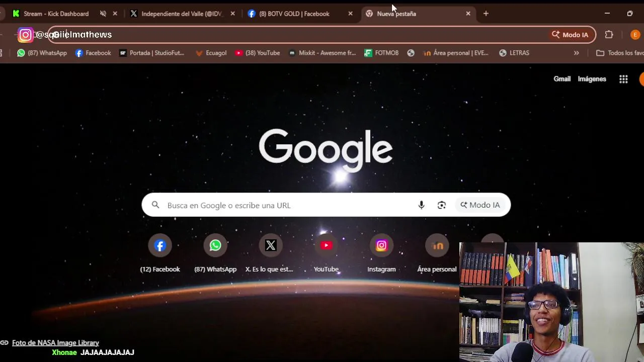Open the Chrome profile avatar

(x=635, y=35)
